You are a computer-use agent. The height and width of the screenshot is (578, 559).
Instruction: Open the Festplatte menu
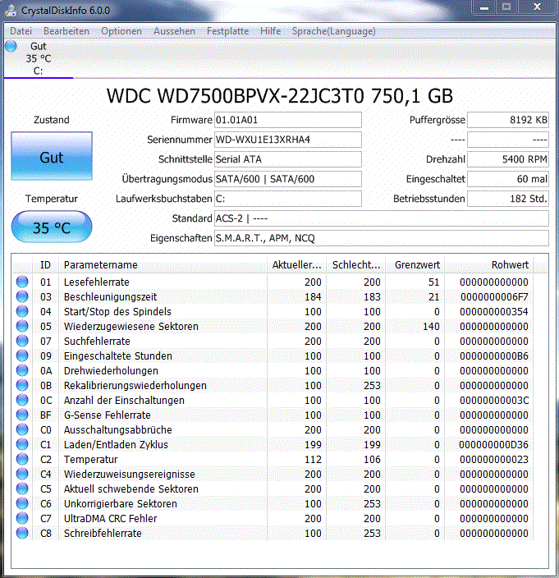click(227, 31)
